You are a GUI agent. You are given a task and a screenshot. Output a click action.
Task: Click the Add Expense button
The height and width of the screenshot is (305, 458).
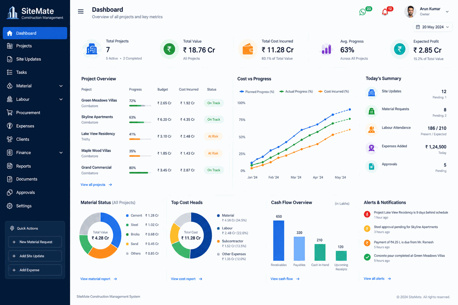tap(35, 270)
